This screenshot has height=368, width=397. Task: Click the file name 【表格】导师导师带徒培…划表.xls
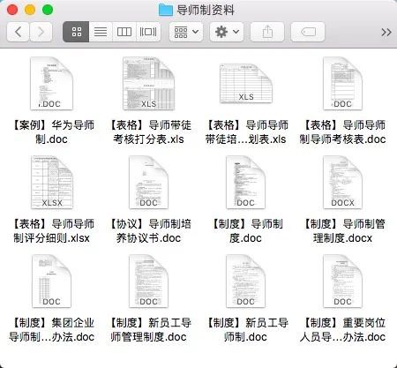click(x=246, y=132)
